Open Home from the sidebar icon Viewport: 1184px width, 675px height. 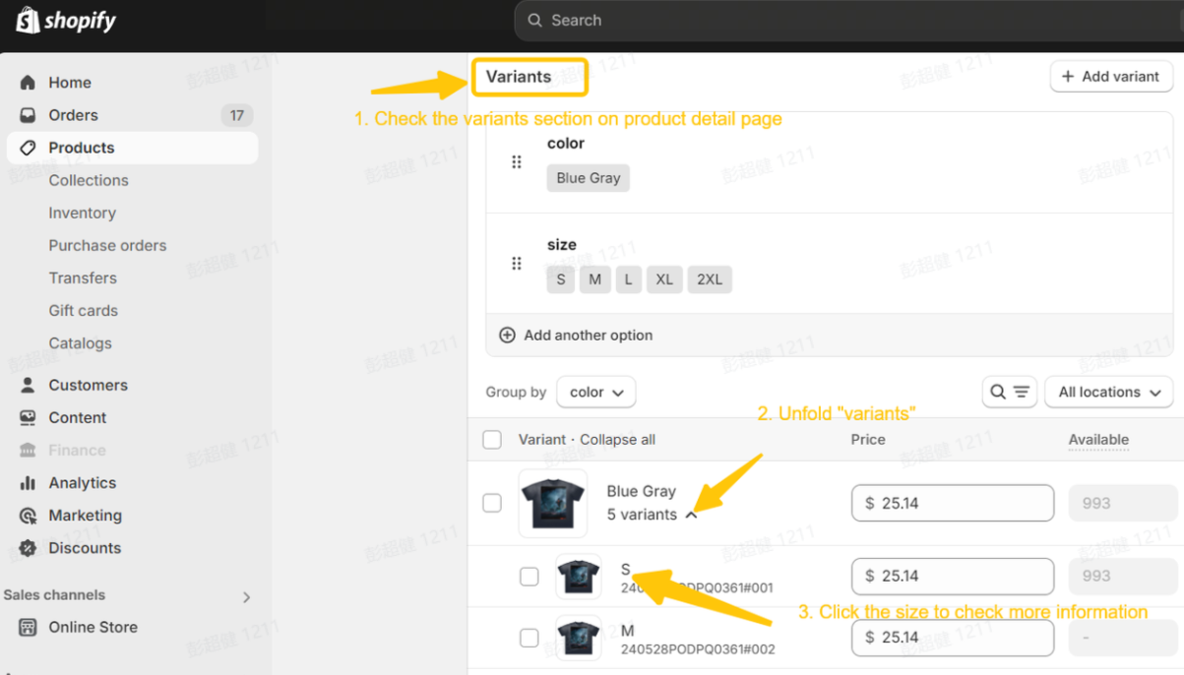point(28,83)
